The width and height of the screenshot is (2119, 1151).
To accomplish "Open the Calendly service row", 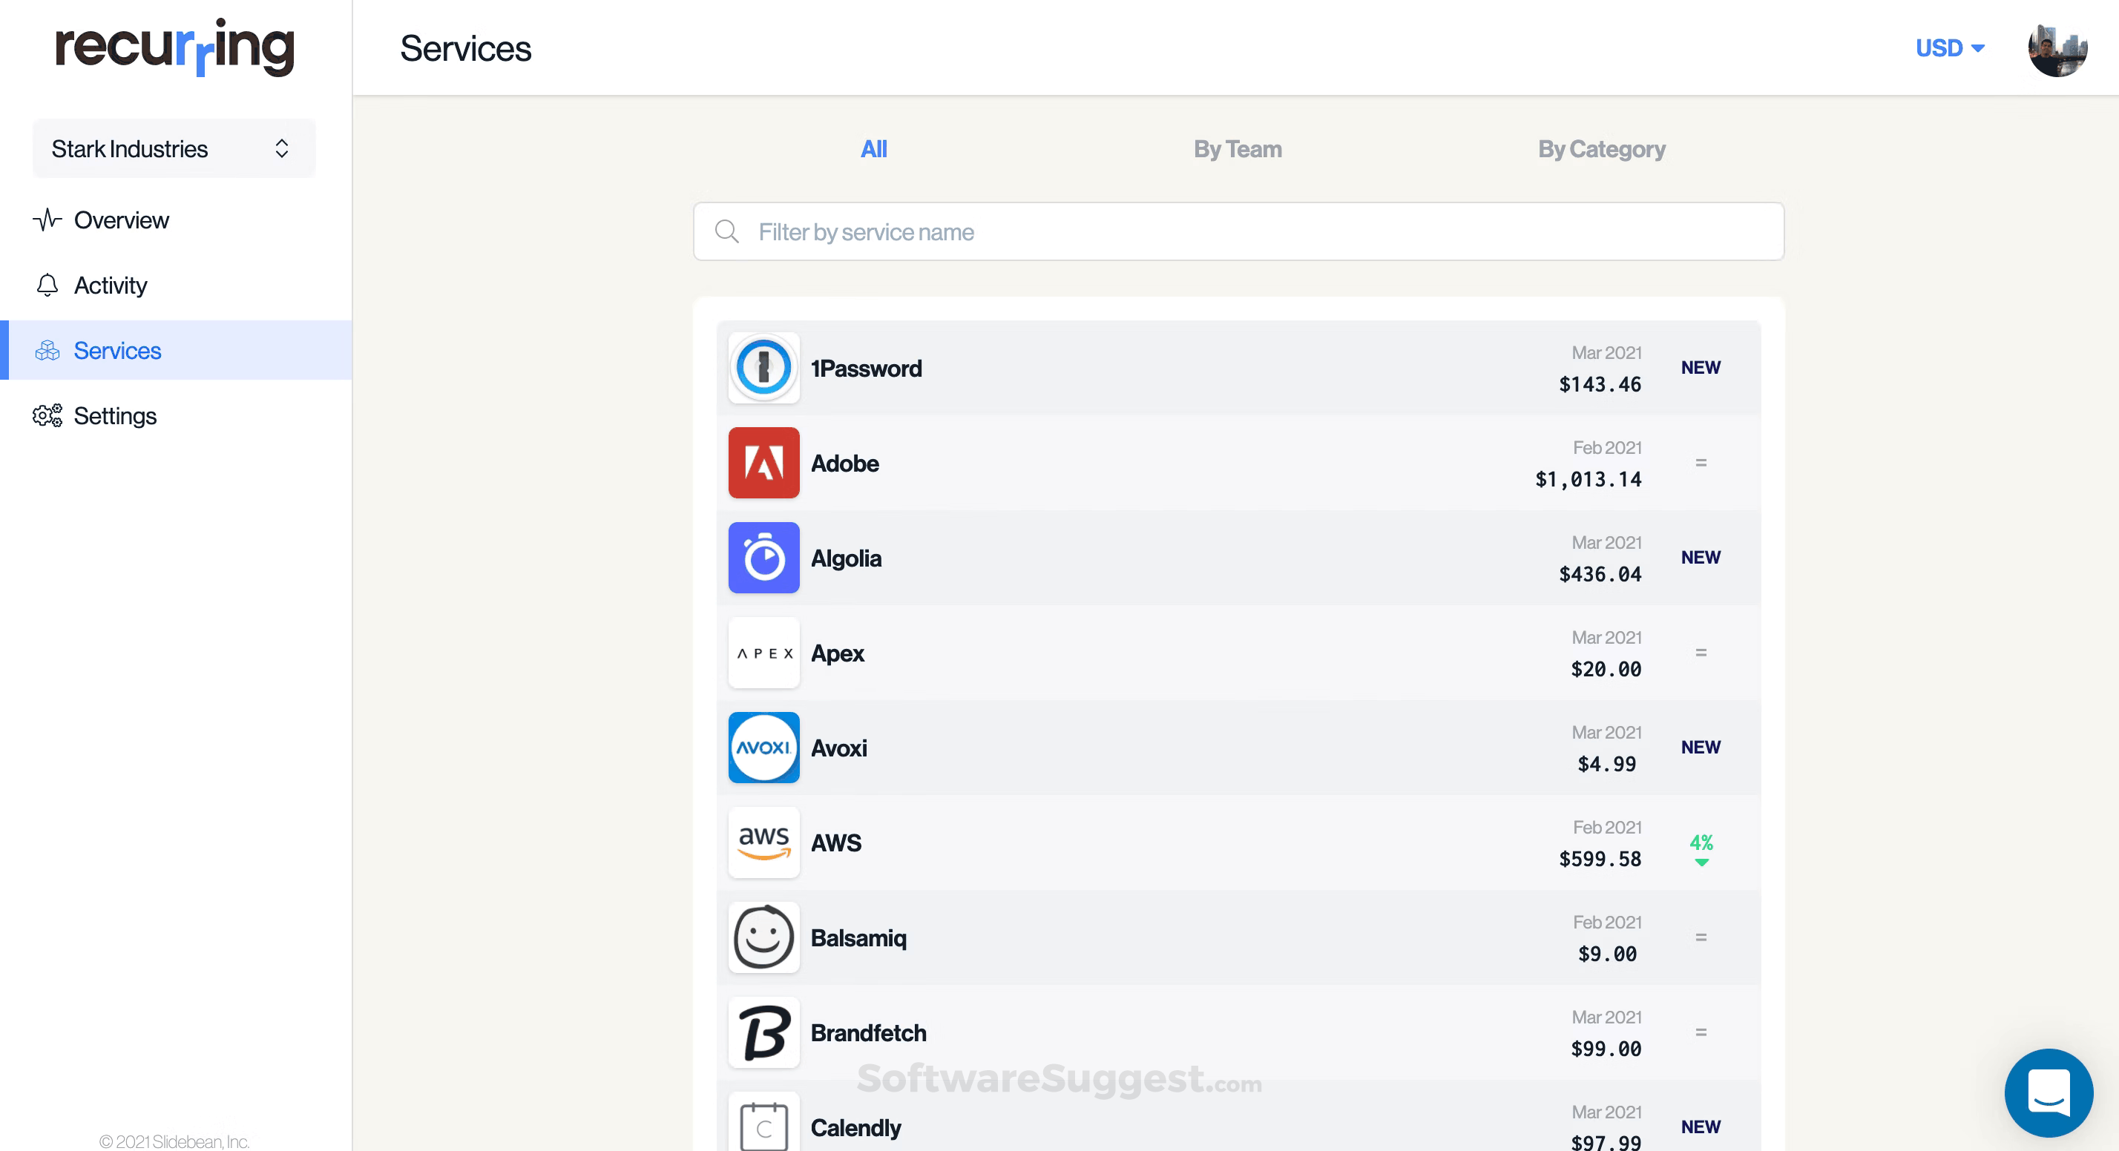I will 1152,1127.
